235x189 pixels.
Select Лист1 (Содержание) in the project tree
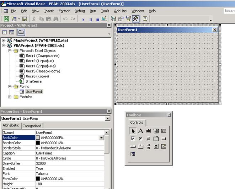(x=43, y=56)
